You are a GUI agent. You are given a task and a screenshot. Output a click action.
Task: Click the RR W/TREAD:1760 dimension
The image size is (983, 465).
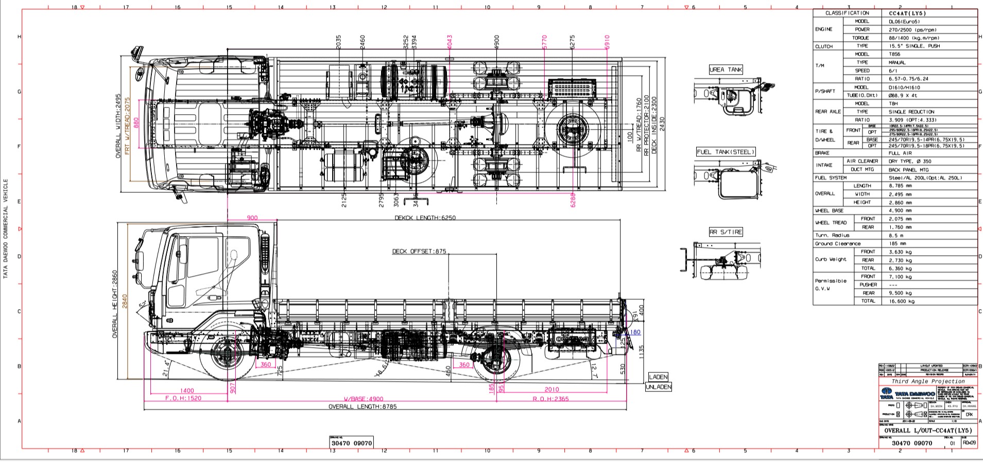[639, 124]
